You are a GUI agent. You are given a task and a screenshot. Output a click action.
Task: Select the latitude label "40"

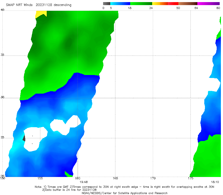2,10
